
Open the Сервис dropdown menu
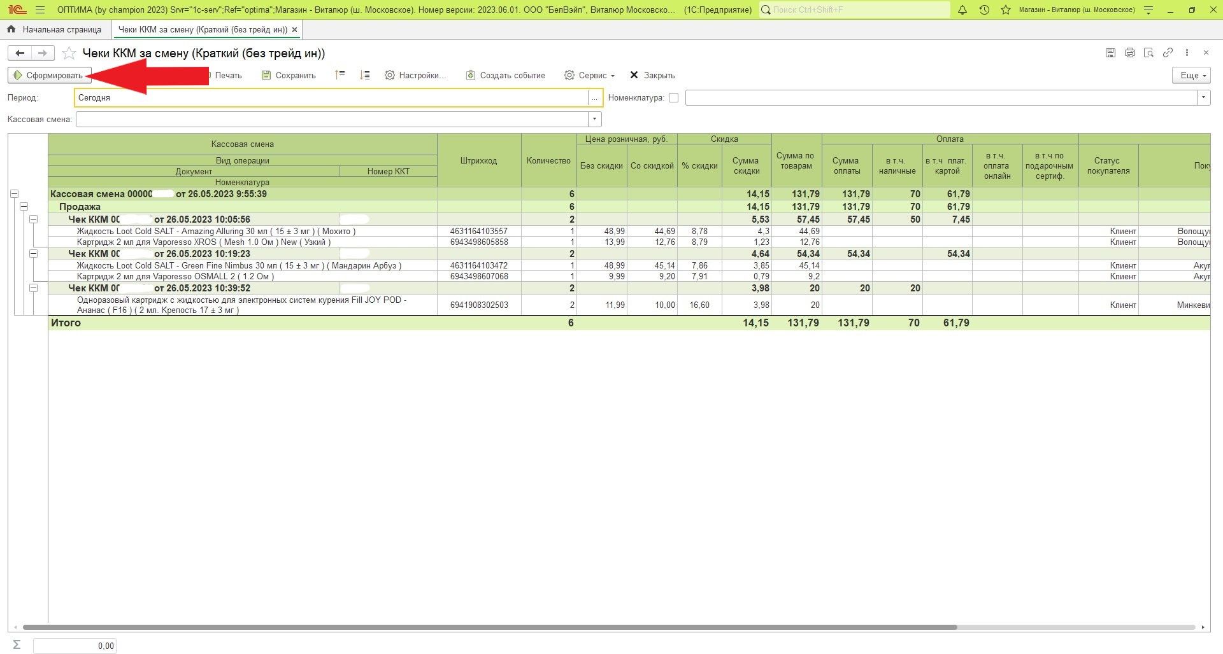(589, 75)
